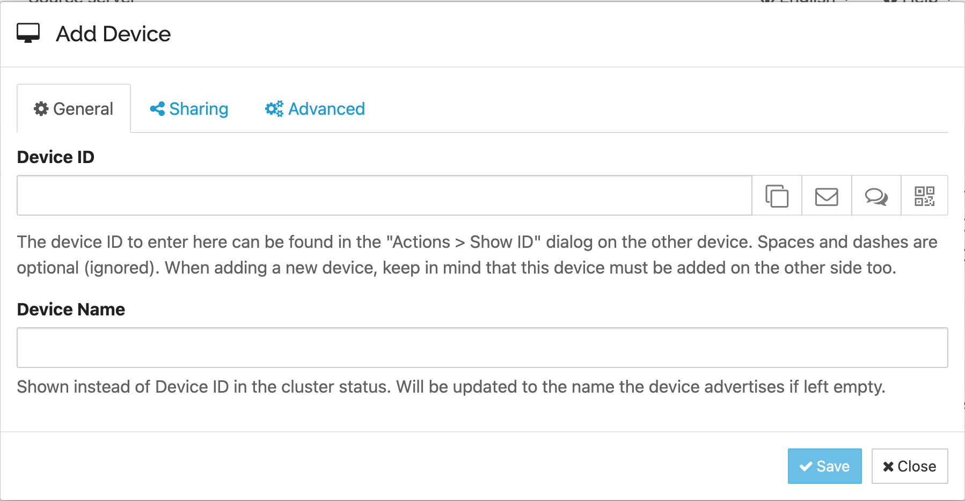
Task: Click the gear icon on the General tab
Action: 41,109
